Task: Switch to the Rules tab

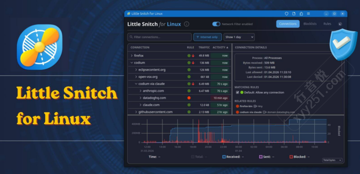Action: (x=327, y=24)
